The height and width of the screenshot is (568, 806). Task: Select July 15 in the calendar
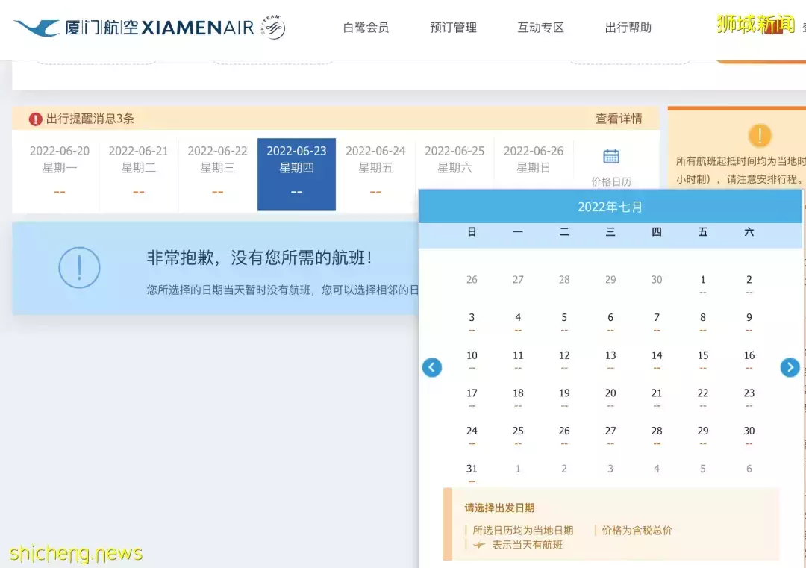point(702,355)
